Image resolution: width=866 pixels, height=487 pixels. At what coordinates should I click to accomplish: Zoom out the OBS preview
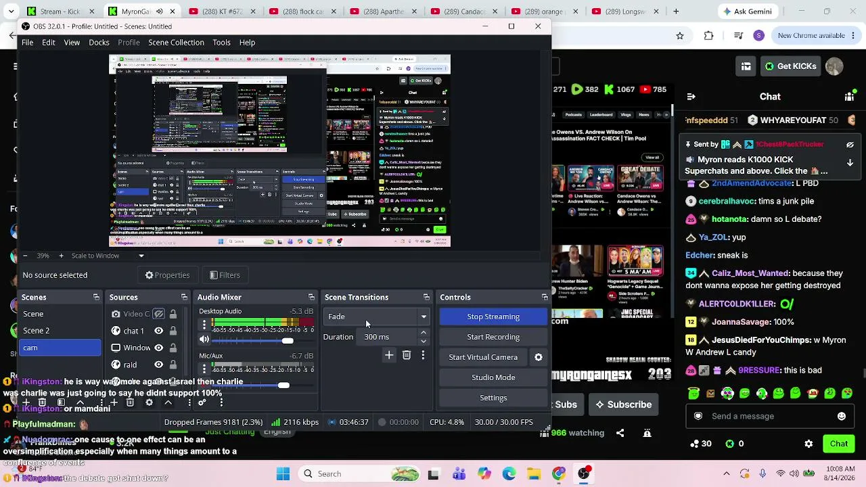pos(25,256)
